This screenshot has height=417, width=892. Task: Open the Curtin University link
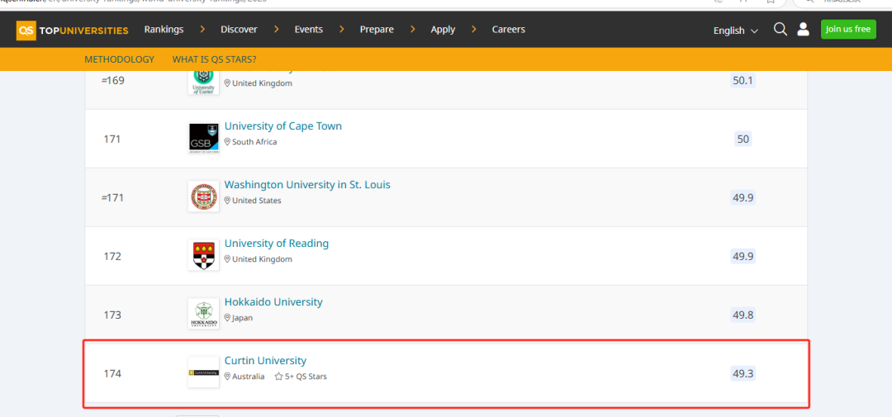coord(265,361)
